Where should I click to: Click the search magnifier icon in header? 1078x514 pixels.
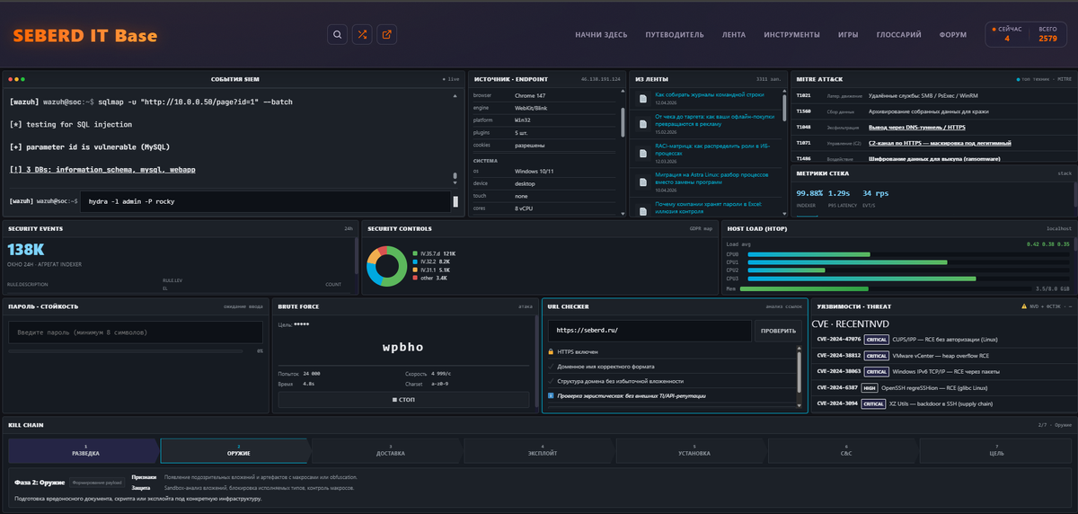point(337,35)
